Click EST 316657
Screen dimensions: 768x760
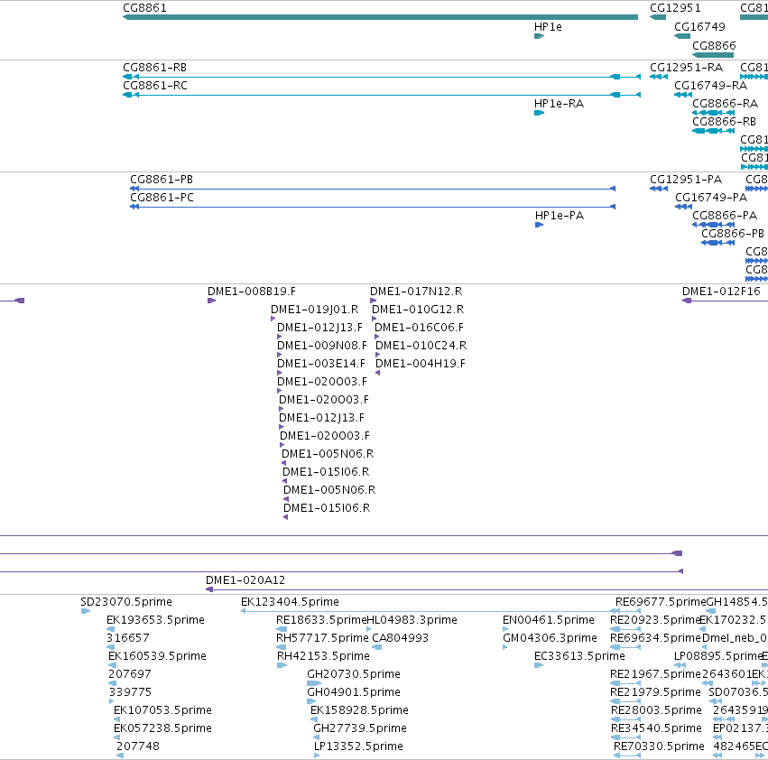tap(127, 638)
